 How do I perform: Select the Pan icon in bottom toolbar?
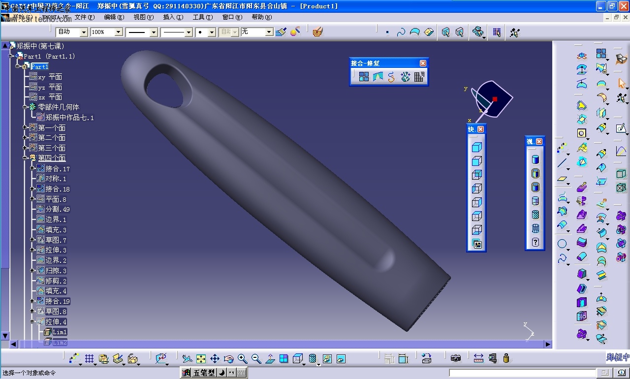coord(215,359)
